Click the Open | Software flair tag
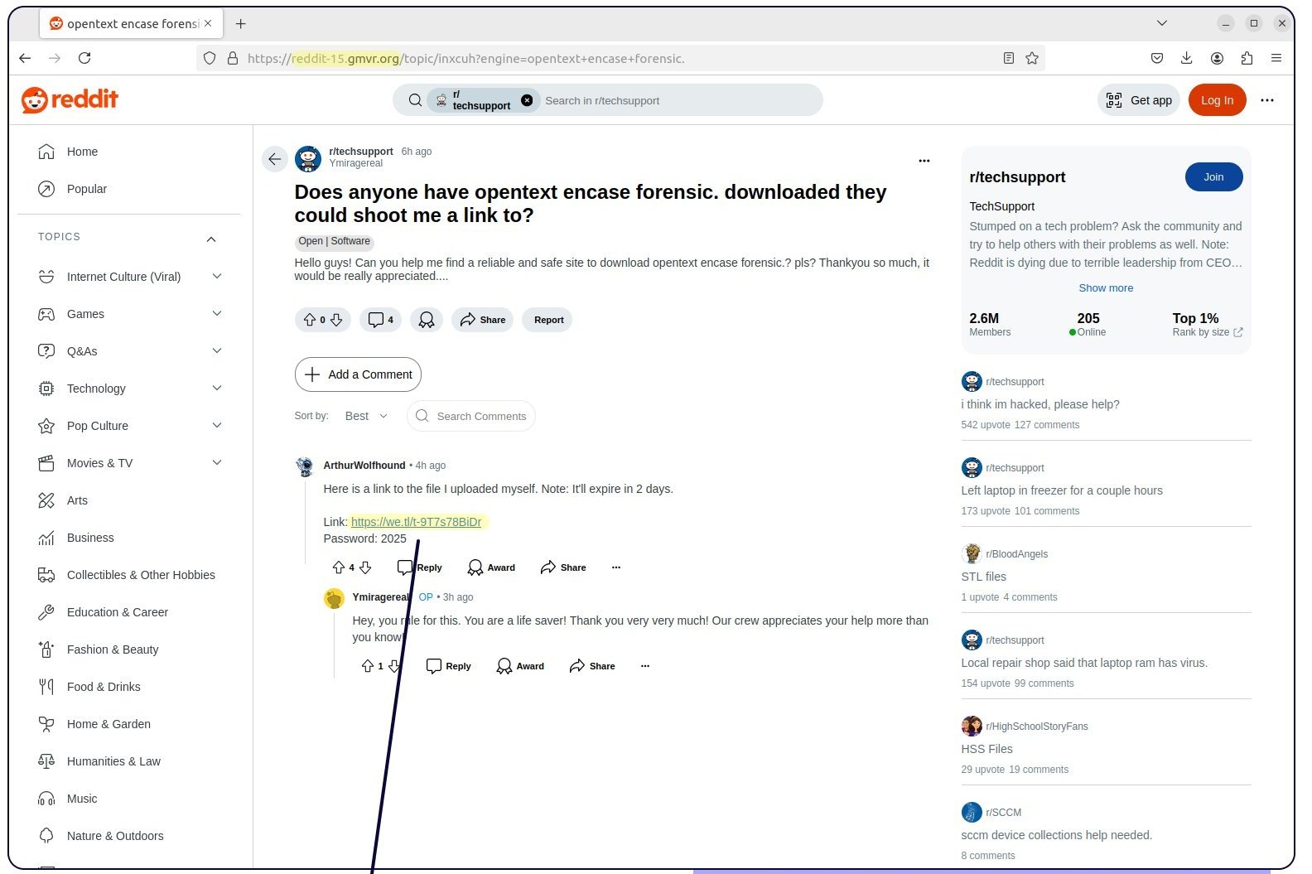This screenshot has height=874, width=1312. [x=335, y=242]
